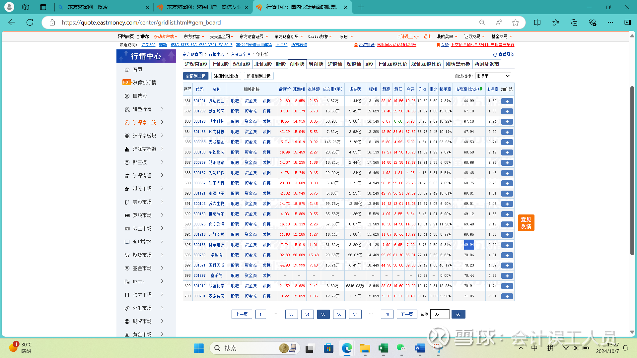This screenshot has width=637, height=358.
Task: Open File Explorer from taskbar
Action: tap(365, 348)
